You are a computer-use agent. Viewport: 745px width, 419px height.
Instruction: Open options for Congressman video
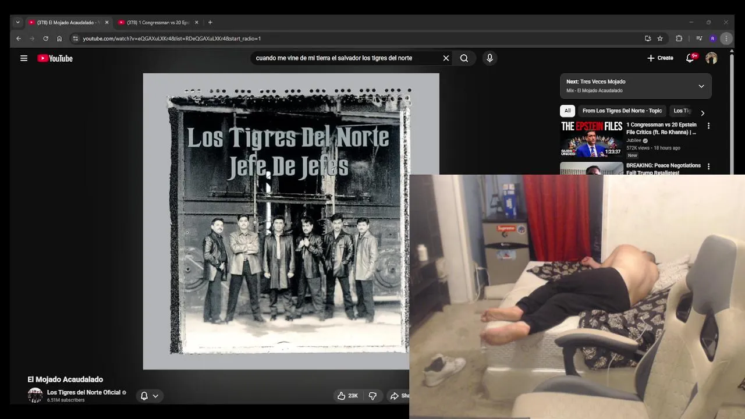(708, 126)
